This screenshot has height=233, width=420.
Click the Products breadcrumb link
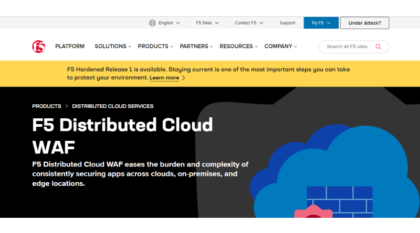[x=47, y=106]
